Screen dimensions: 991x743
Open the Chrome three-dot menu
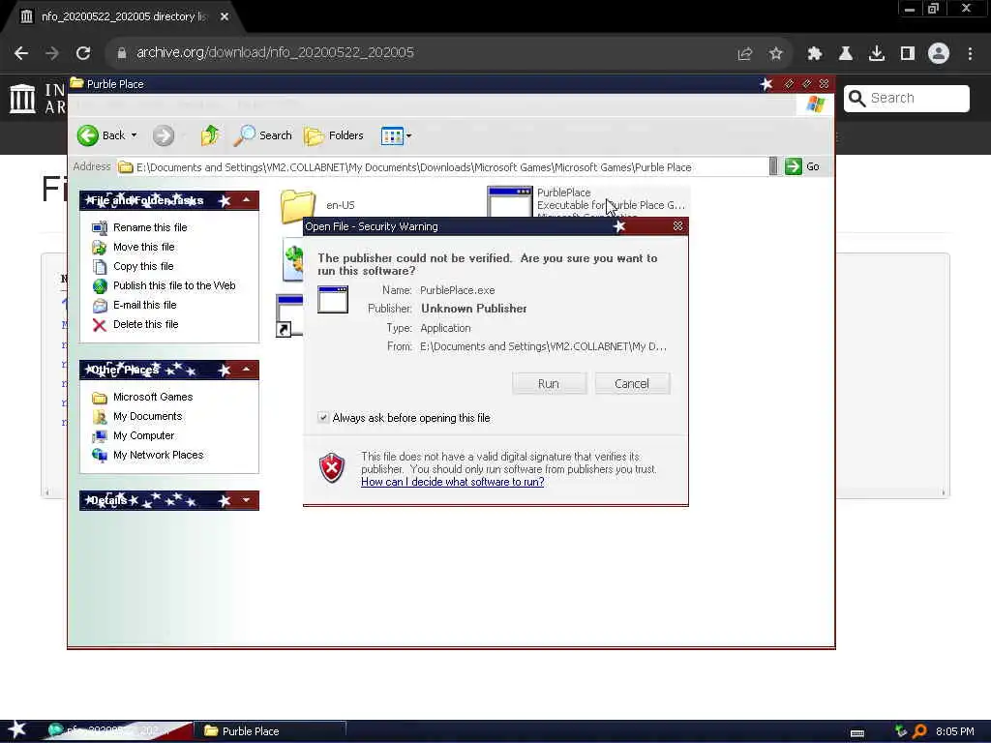970,54
